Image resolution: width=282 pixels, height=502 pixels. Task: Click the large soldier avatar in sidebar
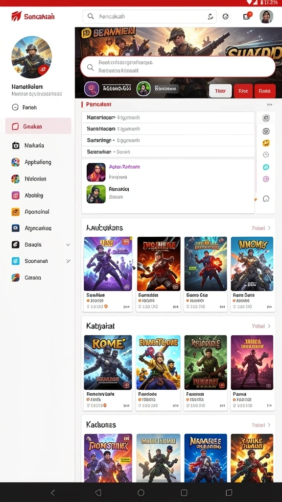(x=32, y=57)
